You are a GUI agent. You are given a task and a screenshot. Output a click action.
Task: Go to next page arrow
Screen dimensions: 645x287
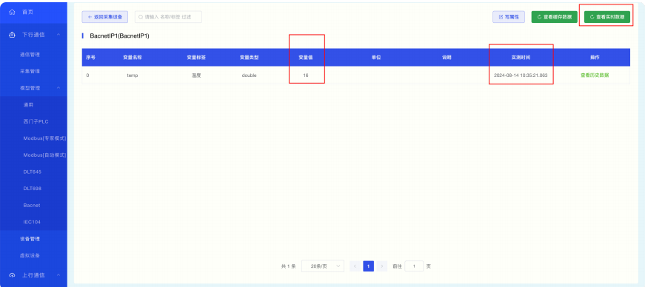[382, 266]
